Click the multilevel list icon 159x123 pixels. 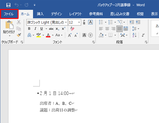(120, 22)
